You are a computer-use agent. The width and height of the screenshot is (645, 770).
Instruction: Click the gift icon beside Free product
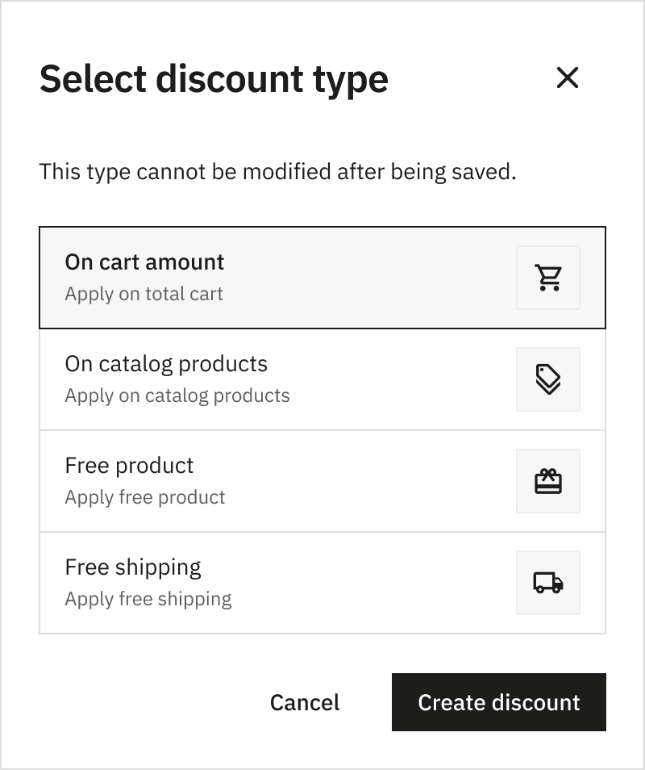click(x=548, y=481)
